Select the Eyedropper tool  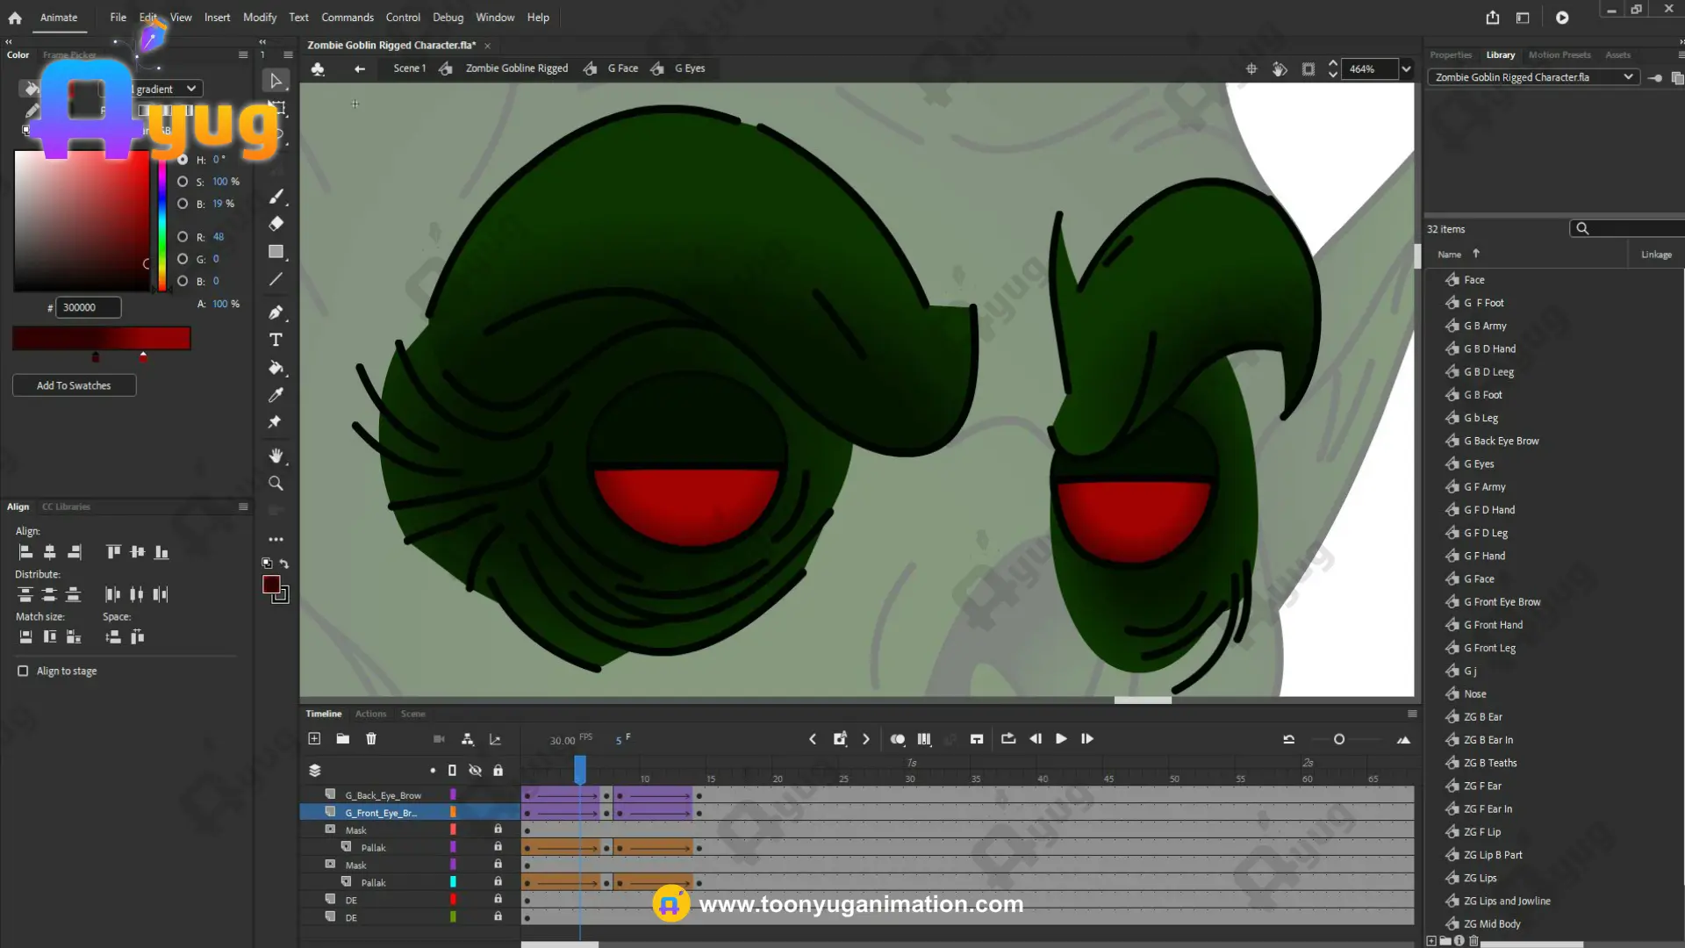pyautogui.click(x=276, y=395)
